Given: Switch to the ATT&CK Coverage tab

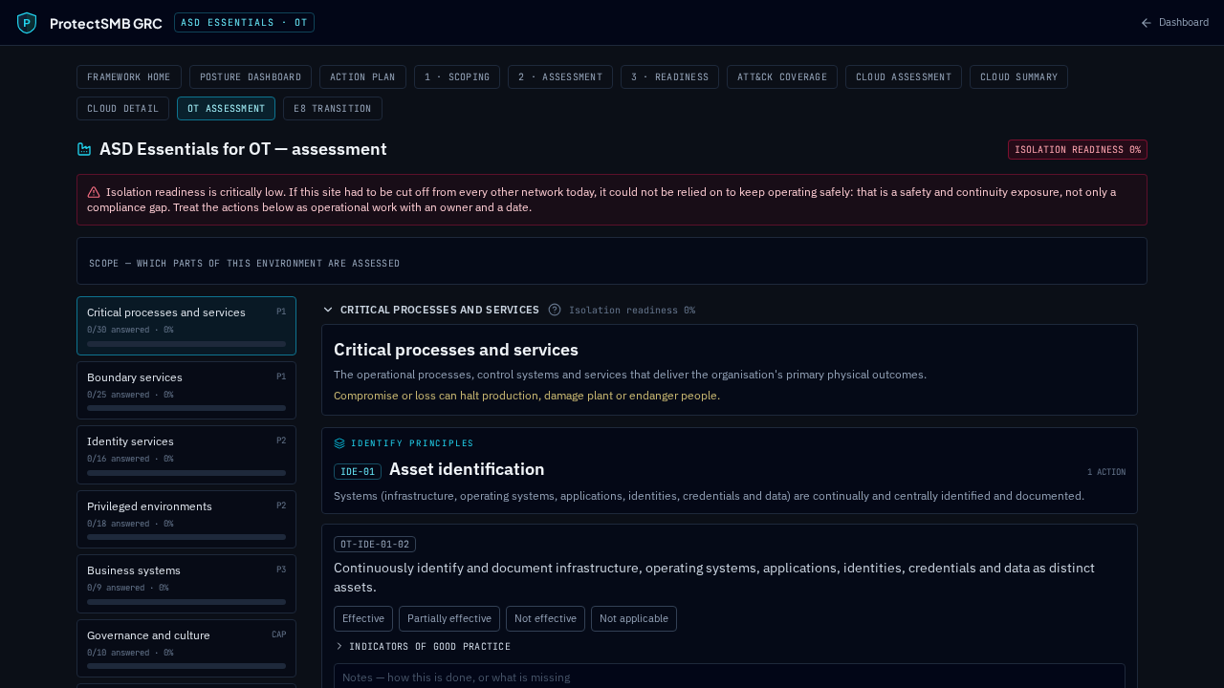Looking at the screenshot, I should coord(782,77).
